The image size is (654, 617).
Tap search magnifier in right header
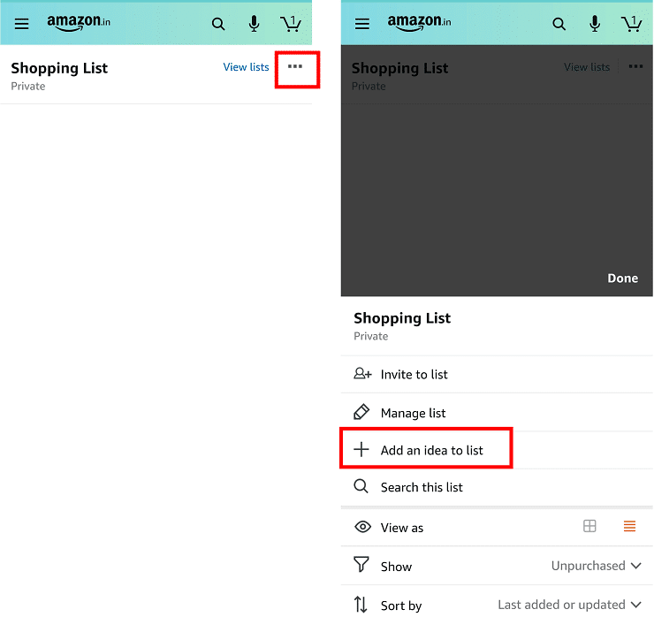(x=559, y=24)
